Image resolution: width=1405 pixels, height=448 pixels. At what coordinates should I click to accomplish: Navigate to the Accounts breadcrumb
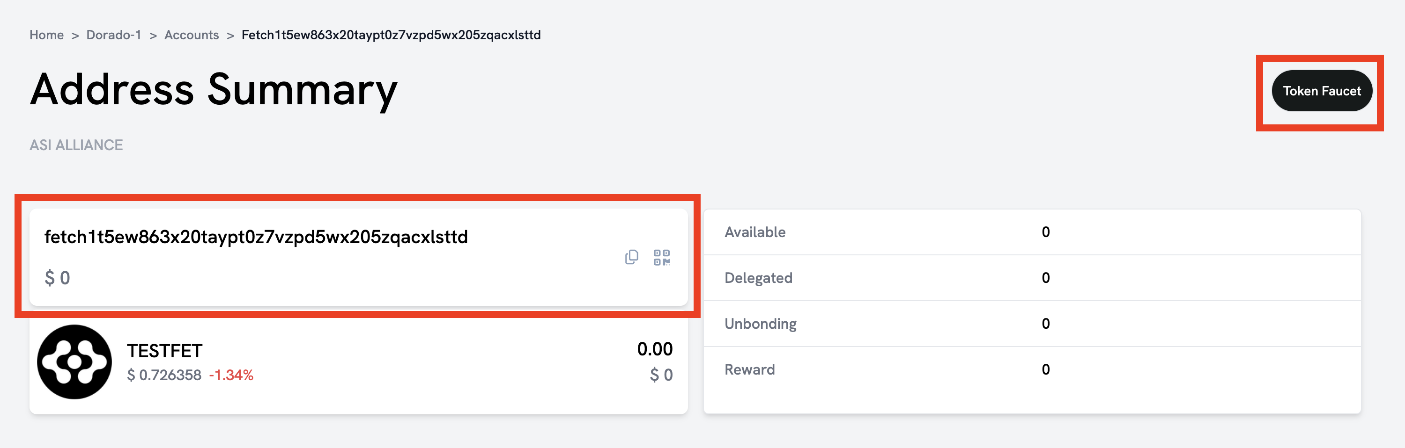pos(192,35)
